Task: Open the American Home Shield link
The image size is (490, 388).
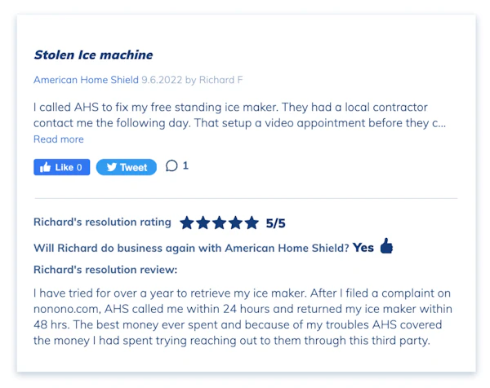Action: (86, 80)
